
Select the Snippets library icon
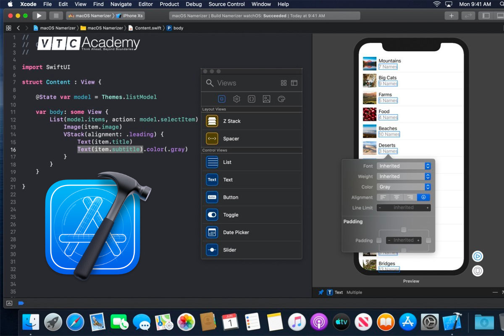pyautogui.click(x=252, y=99)
